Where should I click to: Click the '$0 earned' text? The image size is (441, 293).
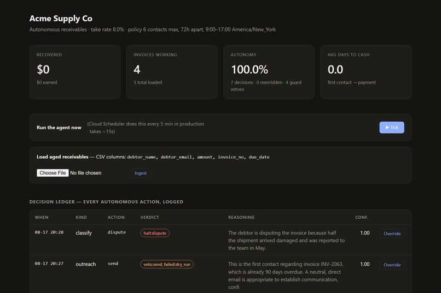(47, 82)
